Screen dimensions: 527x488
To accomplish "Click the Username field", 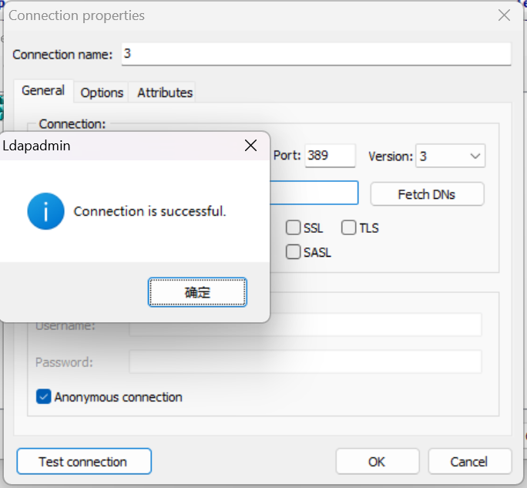I will (x=305, y=325).
